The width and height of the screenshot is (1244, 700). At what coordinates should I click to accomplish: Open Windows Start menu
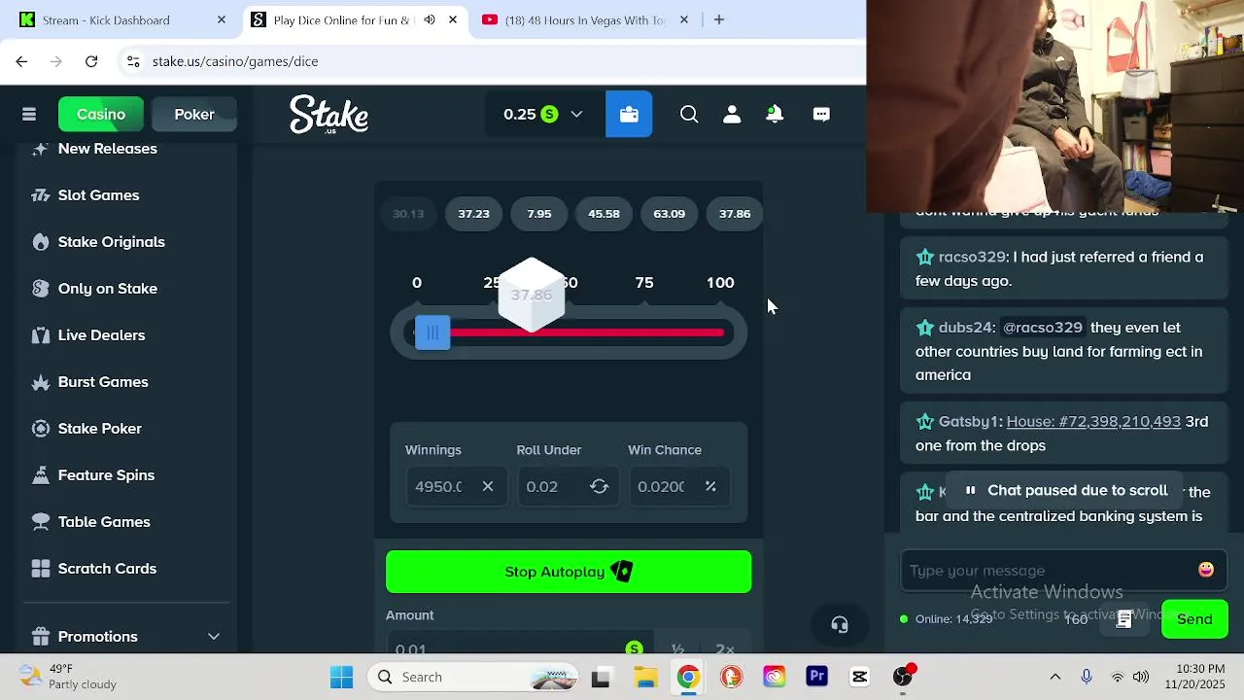341,677
